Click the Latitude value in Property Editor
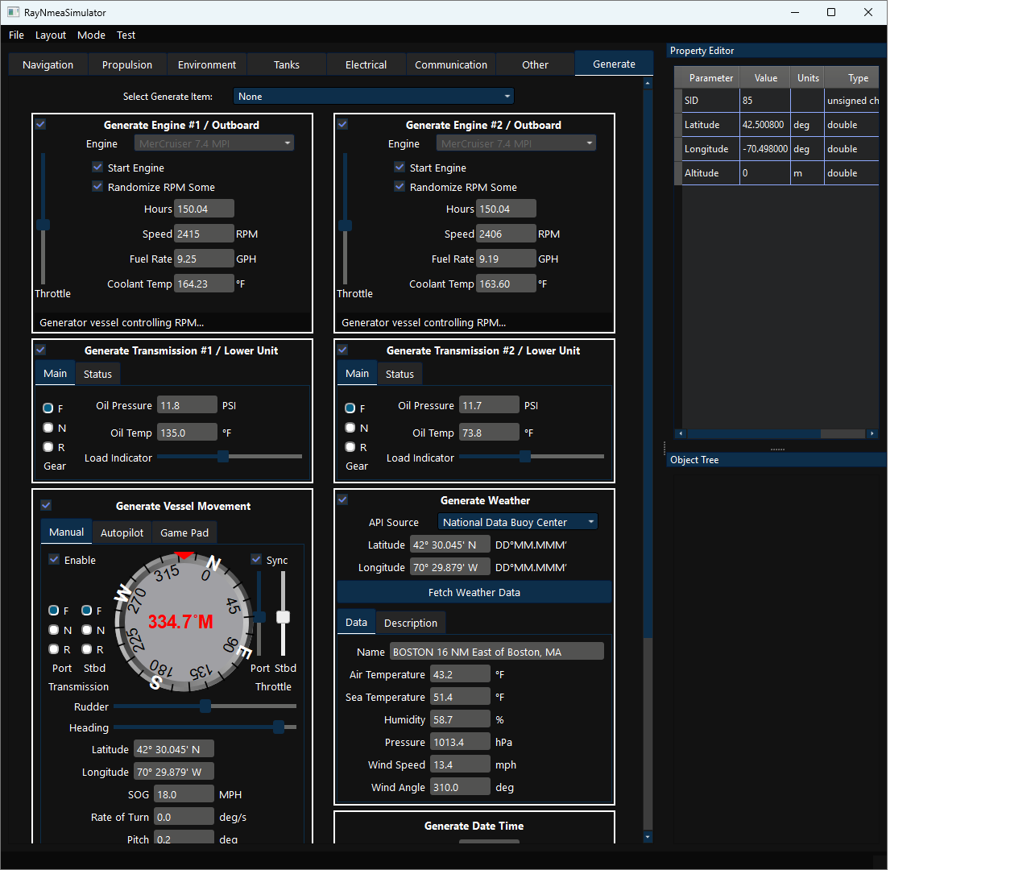1031x870 pixels. coord(764,124)
